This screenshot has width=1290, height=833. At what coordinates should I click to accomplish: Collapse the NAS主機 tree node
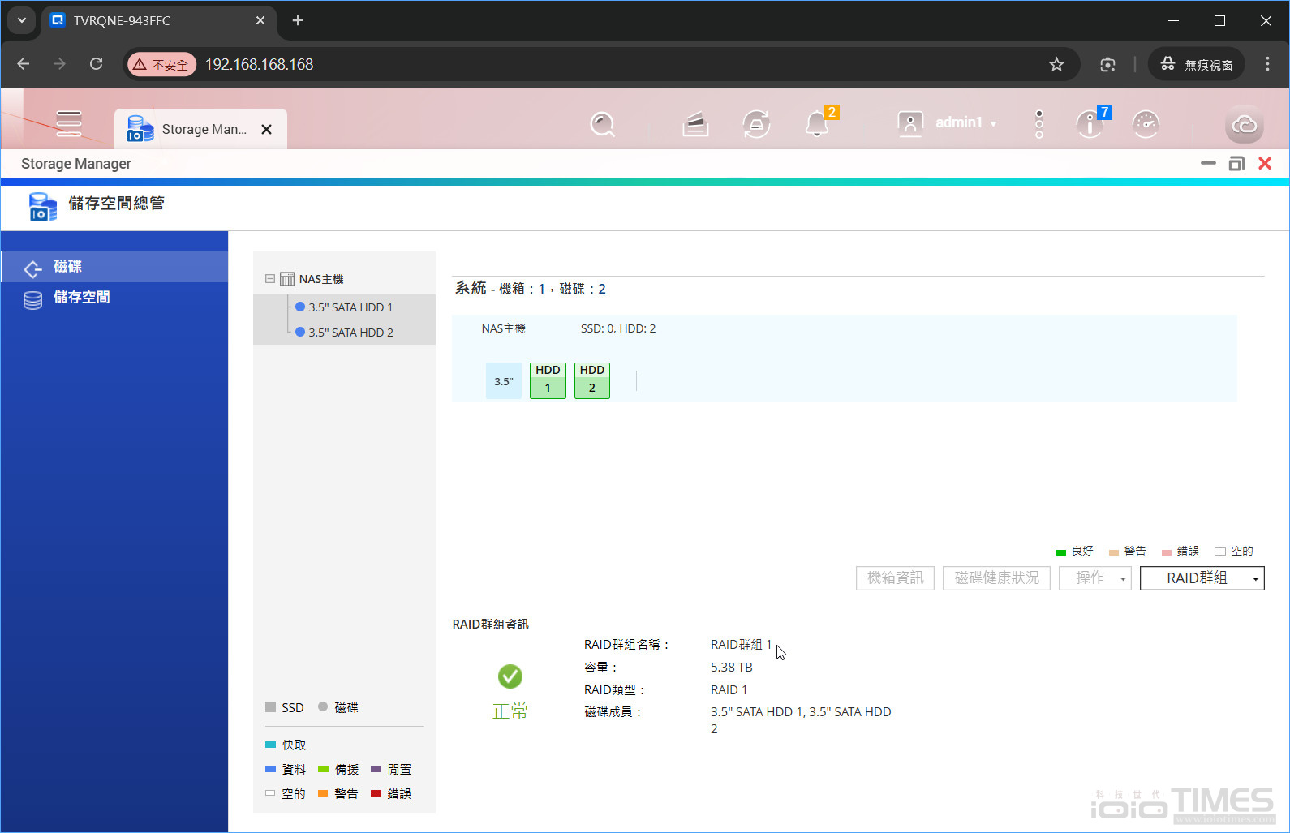[270, 278]
